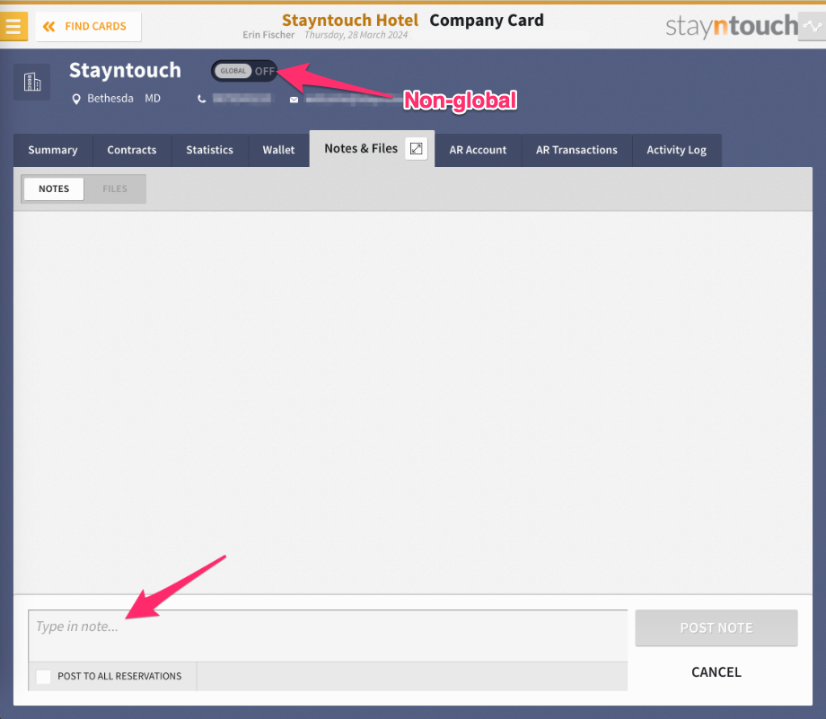Check Post To All Reservations
826x719 pixels.
click(x=43, y=676)
